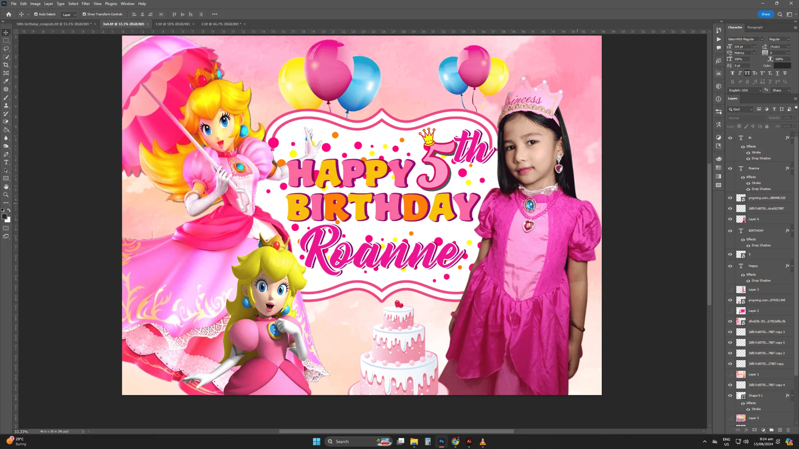Click the Create new group folder icon
The image size is (799, 449).
pos(772,430)
